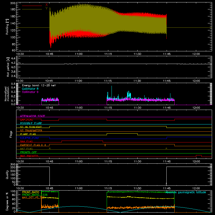This screenshot has height=215, width=215.
Task: Select the POSSIBLE_FLARE flag label
Action: click(31, 123)
